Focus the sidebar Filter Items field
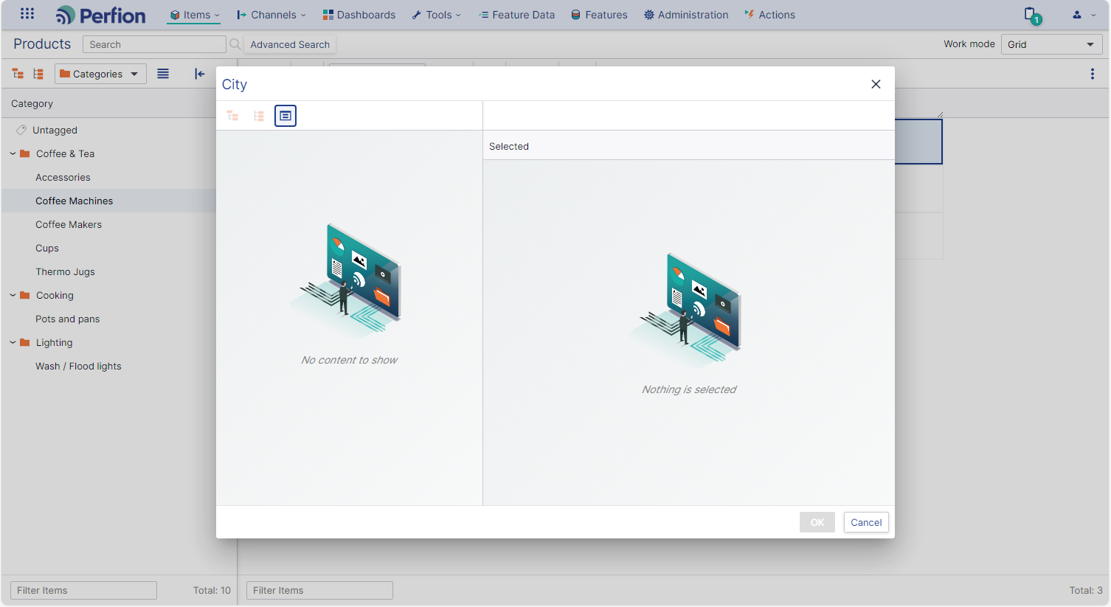The image size is (1111, 607). click(x=83, y=590)
